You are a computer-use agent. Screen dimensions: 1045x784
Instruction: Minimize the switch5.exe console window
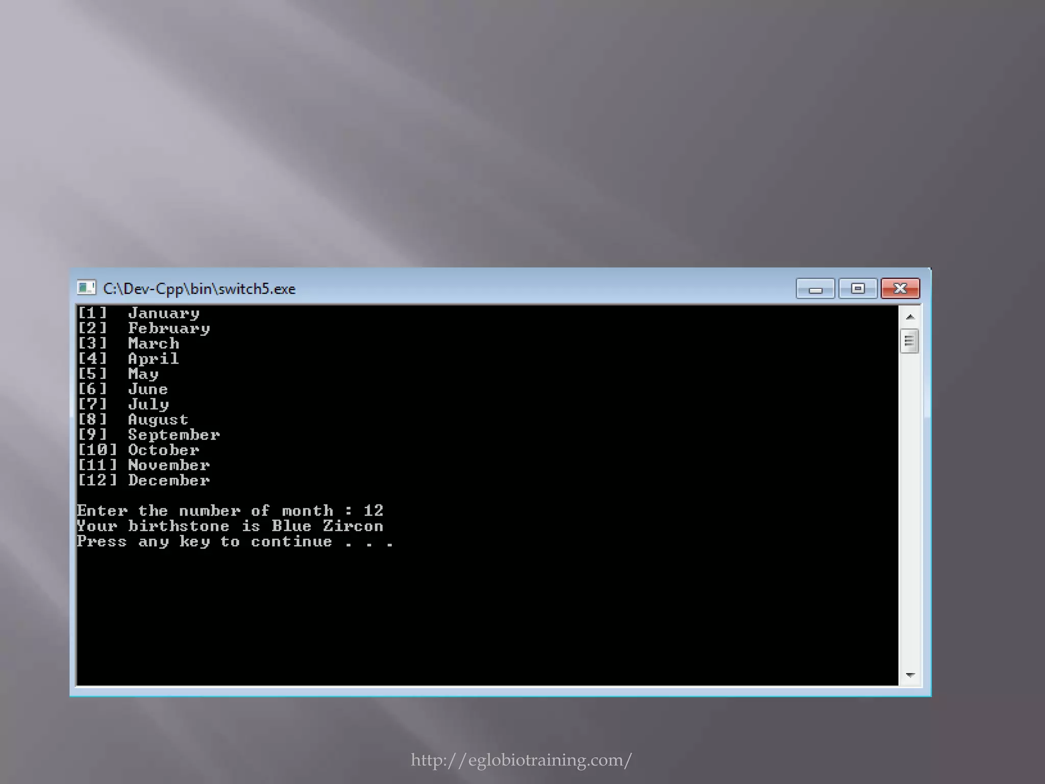tap(815, 288)
